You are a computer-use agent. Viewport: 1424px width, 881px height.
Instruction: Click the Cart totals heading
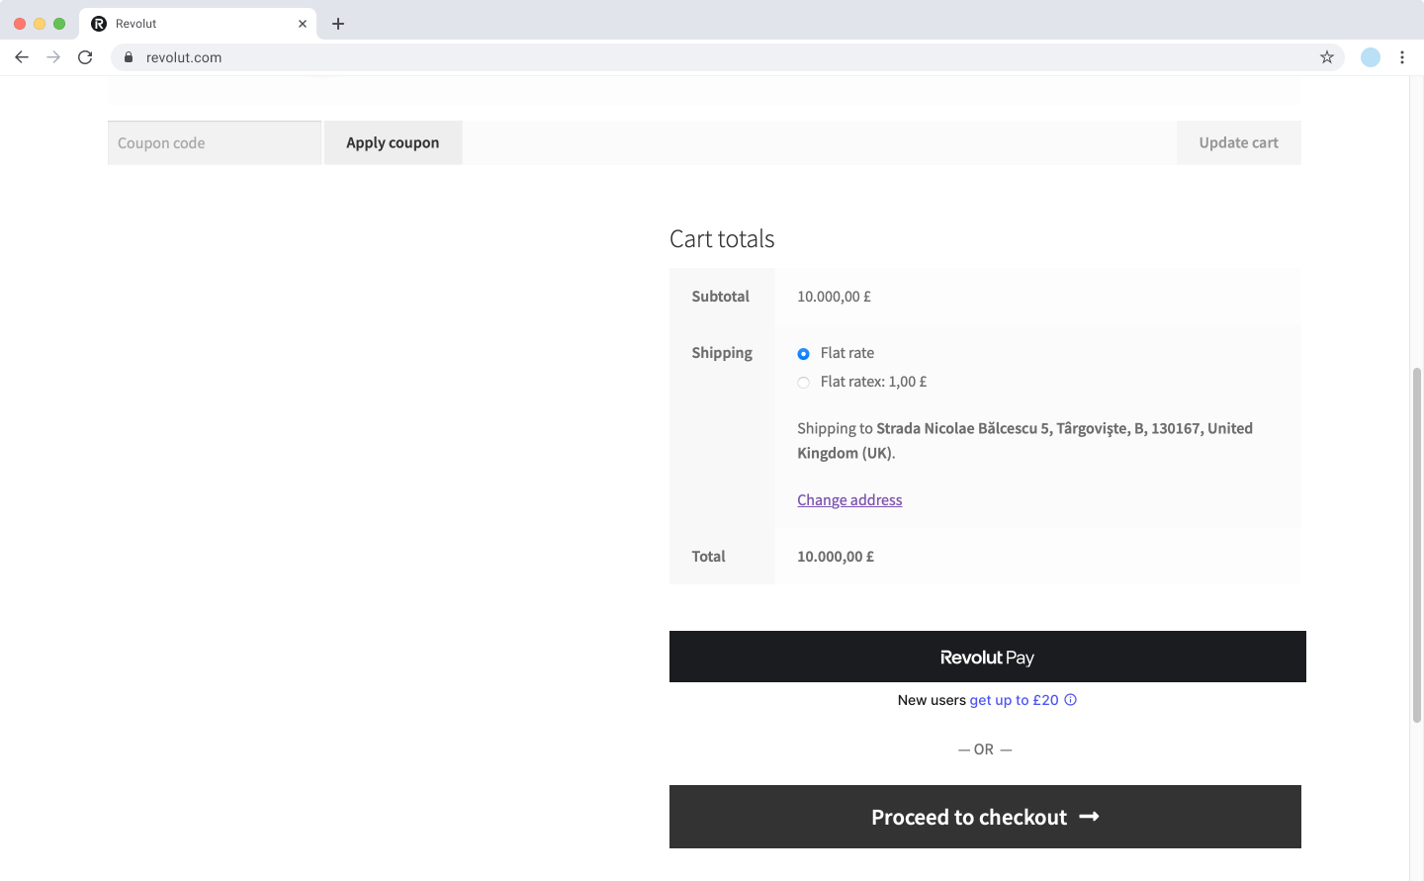pyautogui.click(x=722, y=239)
